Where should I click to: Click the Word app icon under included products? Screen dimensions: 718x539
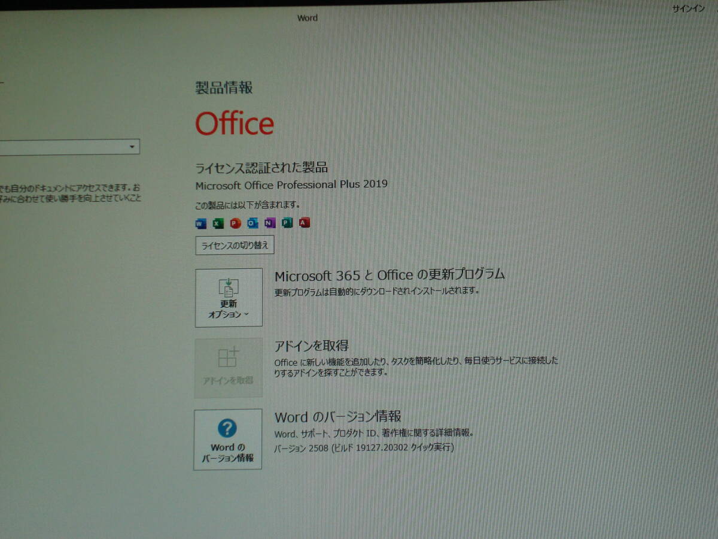pyautogui.click(x=200, y=223)
